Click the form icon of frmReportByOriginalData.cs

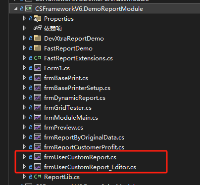tap(38, 137)
